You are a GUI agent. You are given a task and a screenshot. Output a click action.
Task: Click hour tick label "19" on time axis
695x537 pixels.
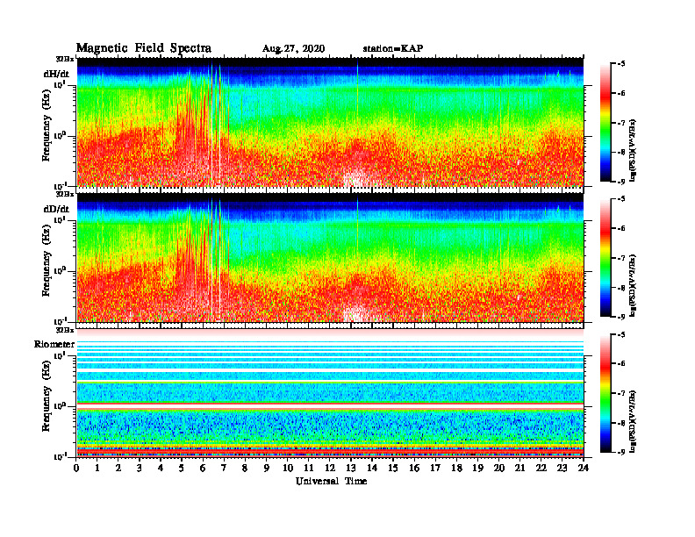477,468
